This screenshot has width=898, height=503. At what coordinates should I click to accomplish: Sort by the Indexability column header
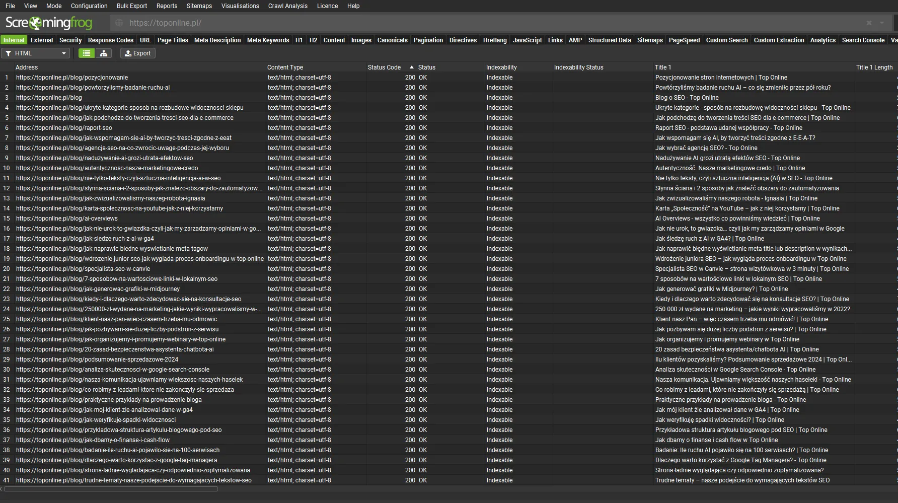[501, 67]
